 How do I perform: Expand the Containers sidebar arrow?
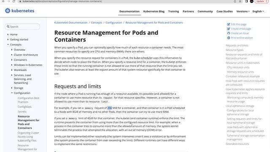point(12,60)
